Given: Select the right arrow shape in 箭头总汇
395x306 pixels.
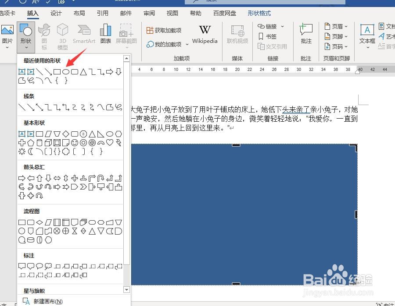Looking at the screenshot, I should 21,178.
